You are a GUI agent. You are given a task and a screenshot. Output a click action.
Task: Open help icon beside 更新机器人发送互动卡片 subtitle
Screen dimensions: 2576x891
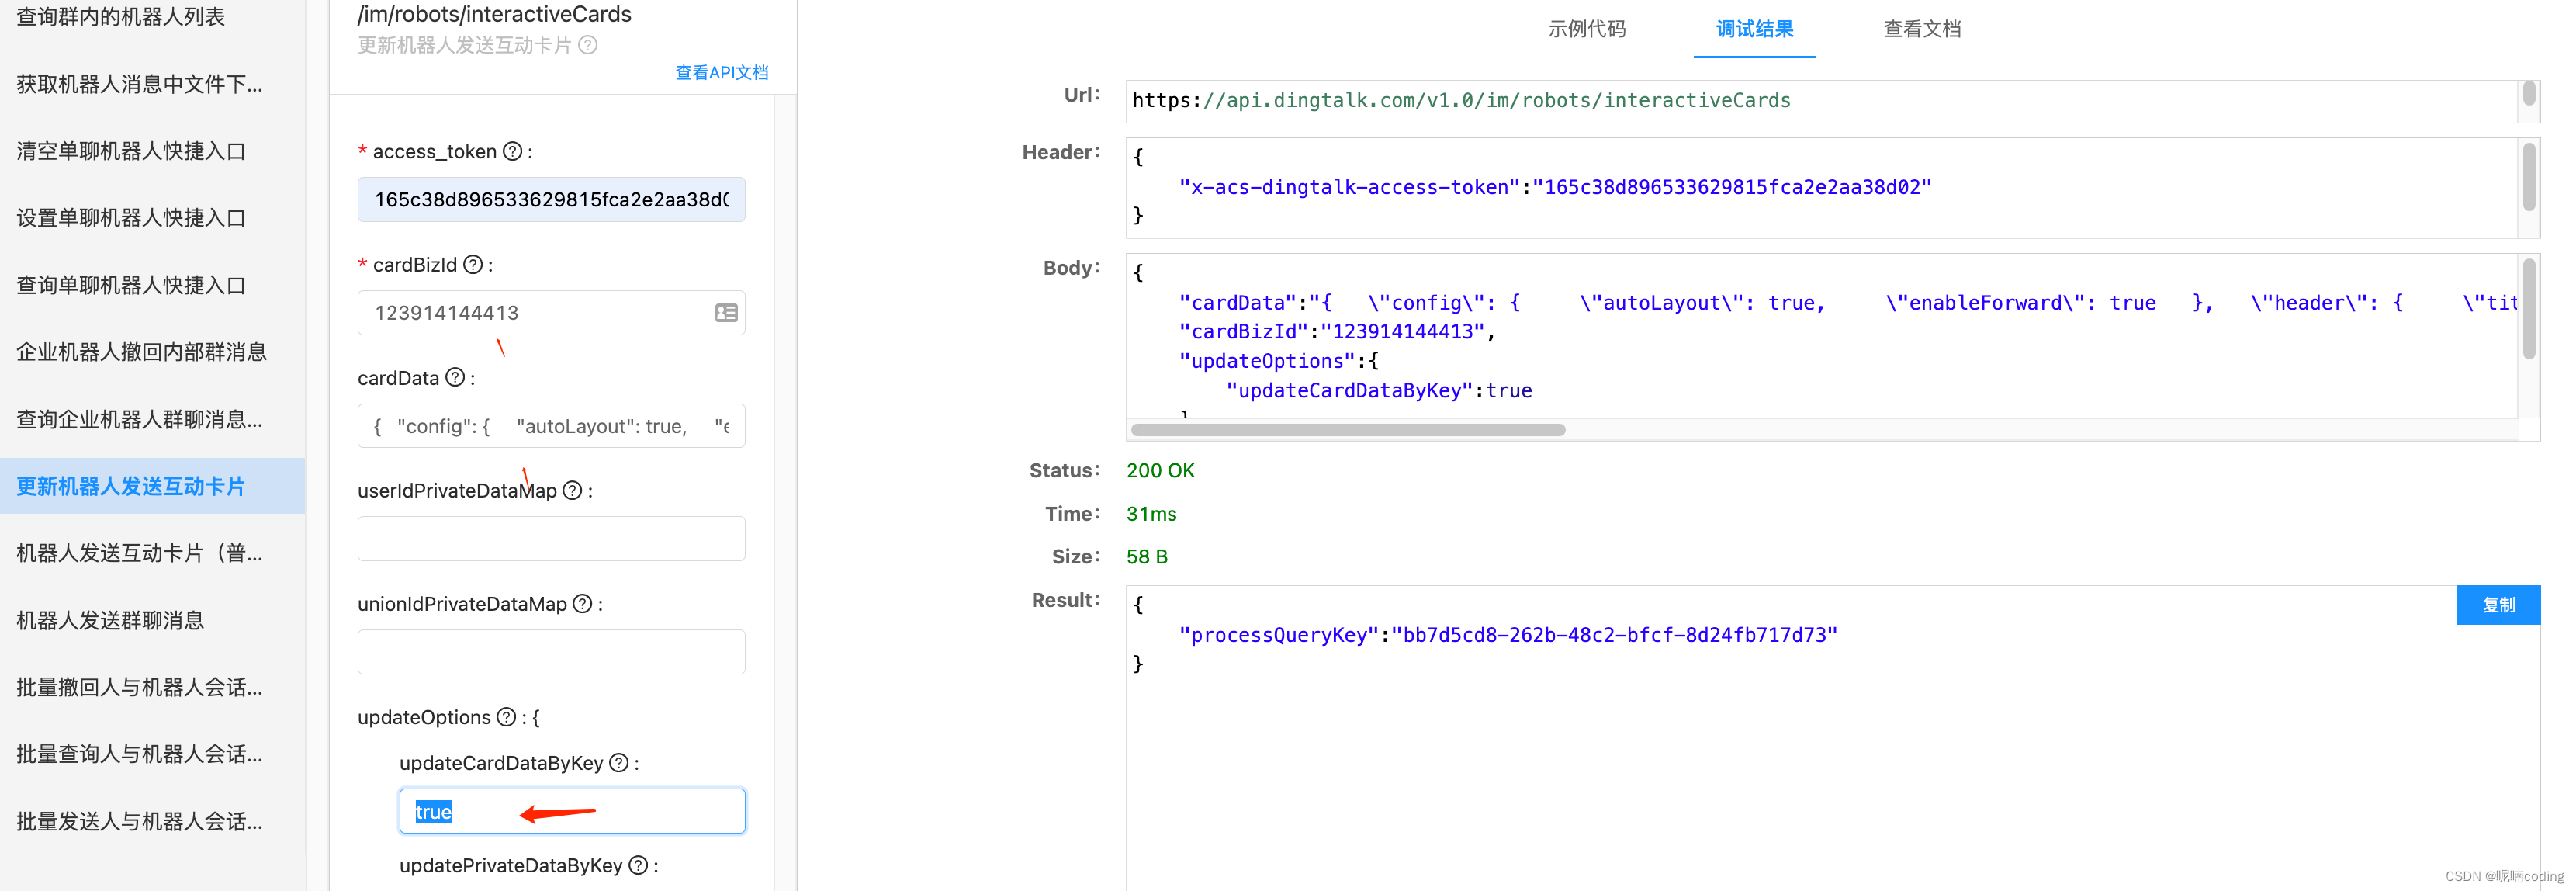[588, 45]
